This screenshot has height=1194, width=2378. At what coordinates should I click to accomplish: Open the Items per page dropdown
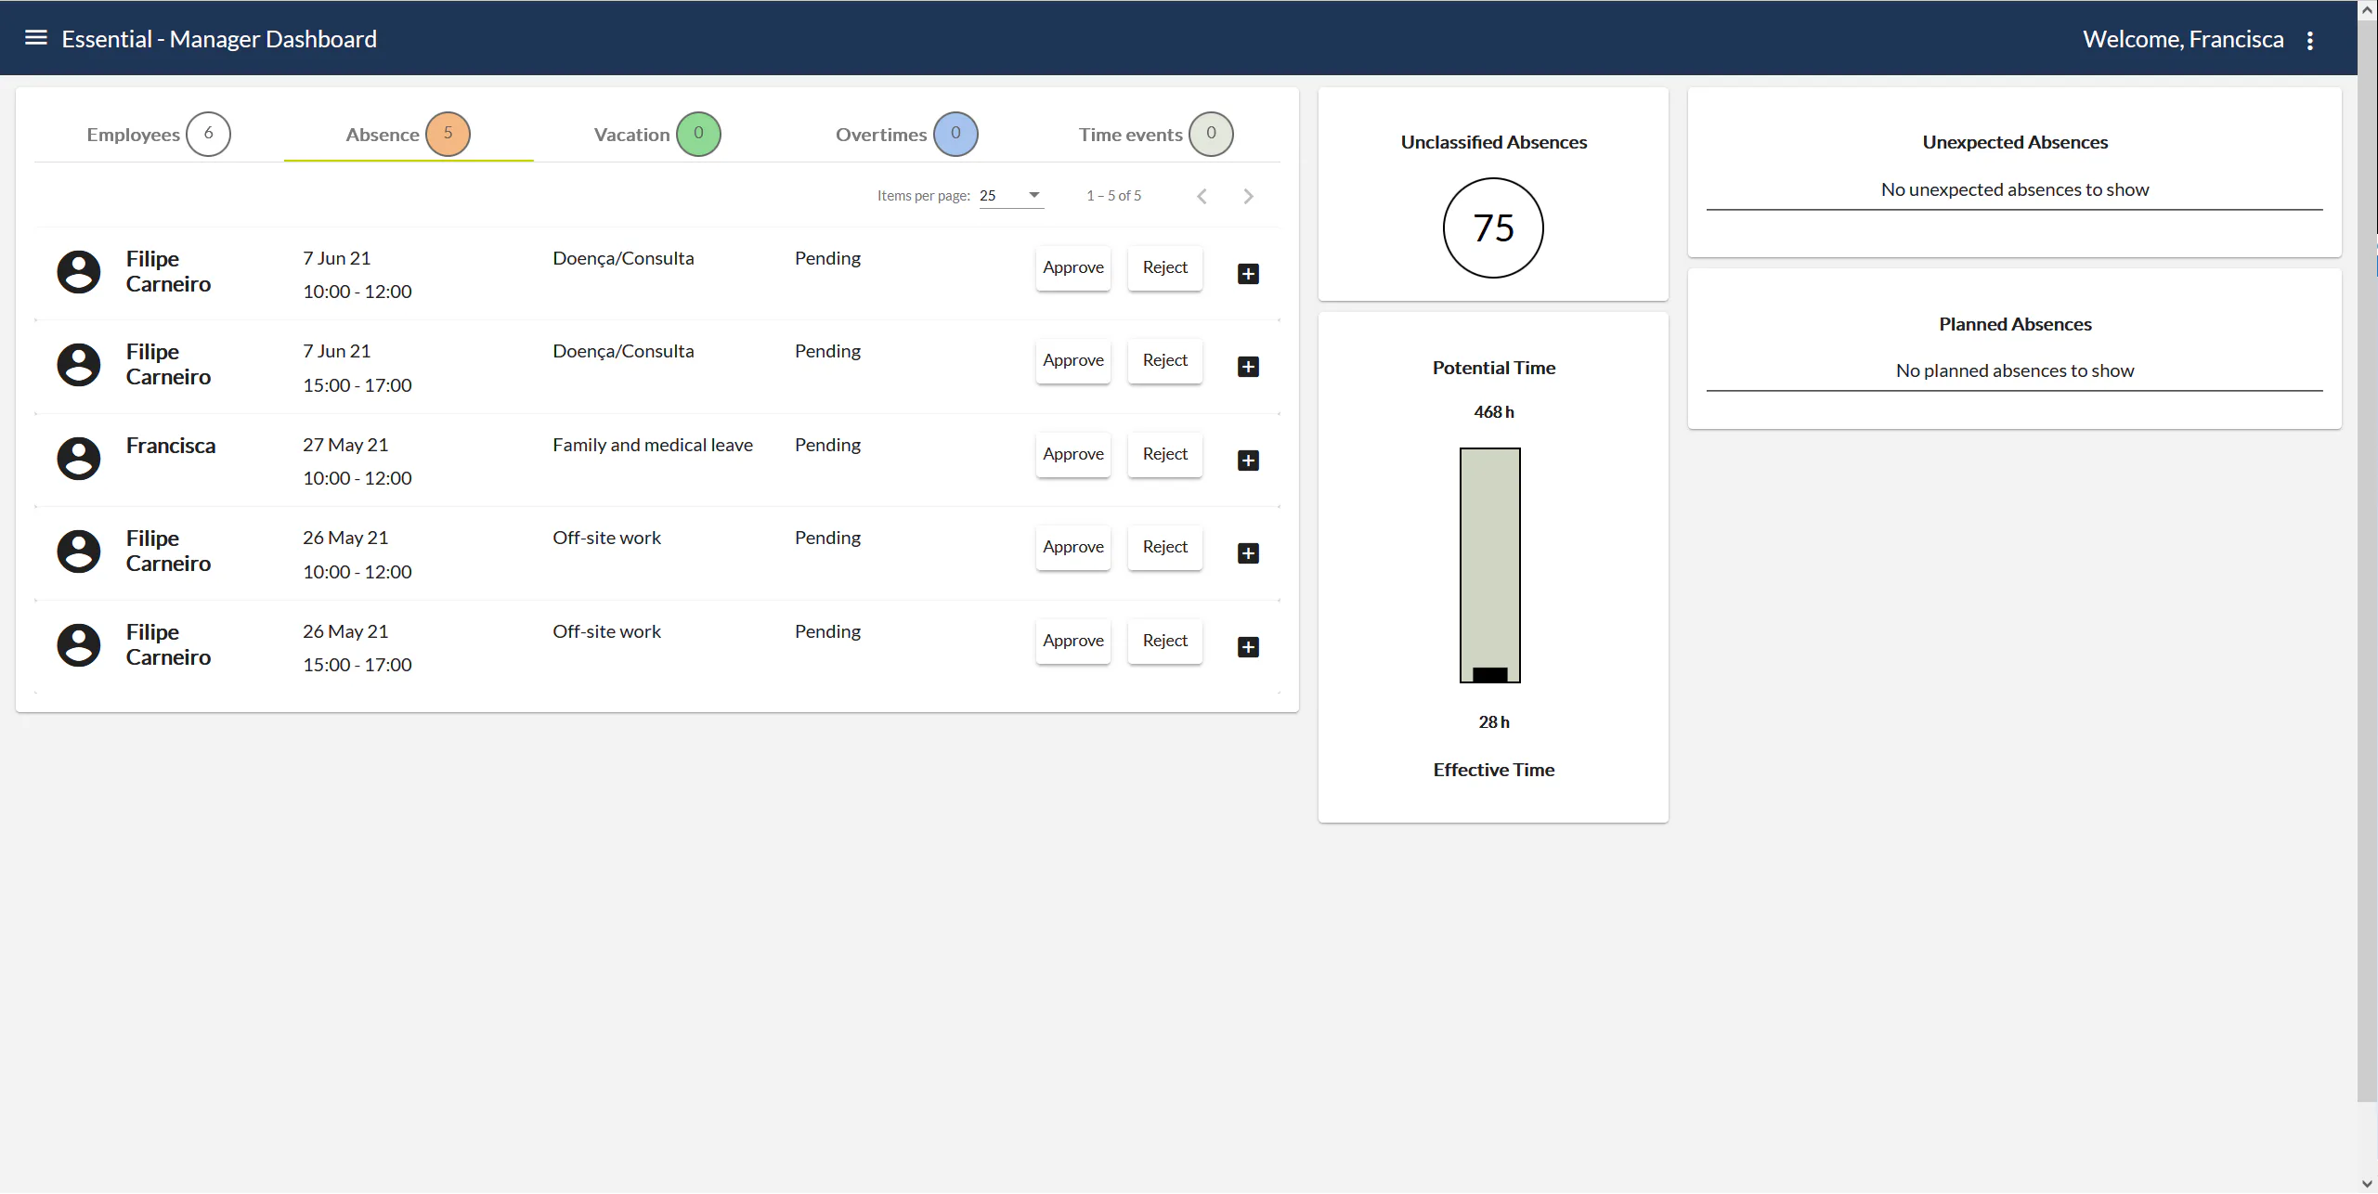tap(1011, 195)
